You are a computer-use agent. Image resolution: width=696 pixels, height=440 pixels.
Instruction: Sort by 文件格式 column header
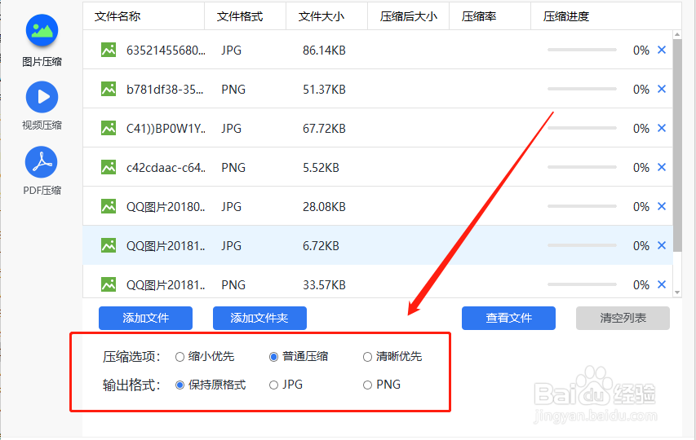click(245, 16)
